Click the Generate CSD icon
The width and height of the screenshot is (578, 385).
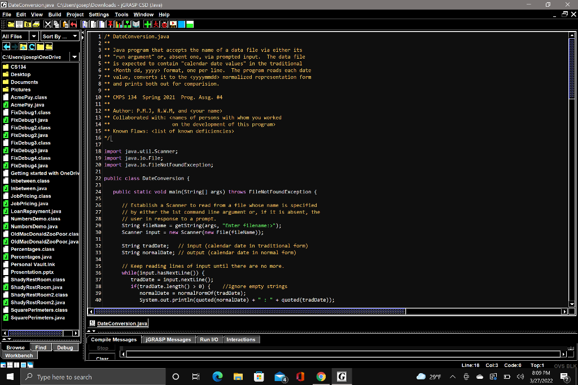click(x=86, y=25)
